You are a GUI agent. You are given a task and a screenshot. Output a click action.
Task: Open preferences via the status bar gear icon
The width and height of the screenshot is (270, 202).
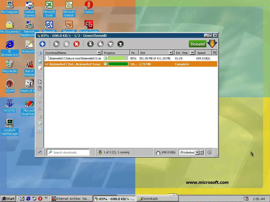209,152
